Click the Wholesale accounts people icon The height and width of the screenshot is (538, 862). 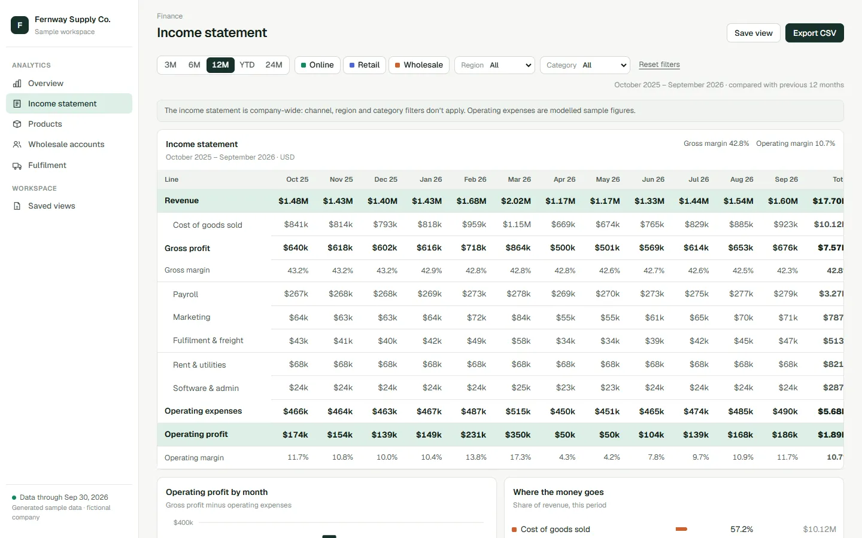pos(17,145)
